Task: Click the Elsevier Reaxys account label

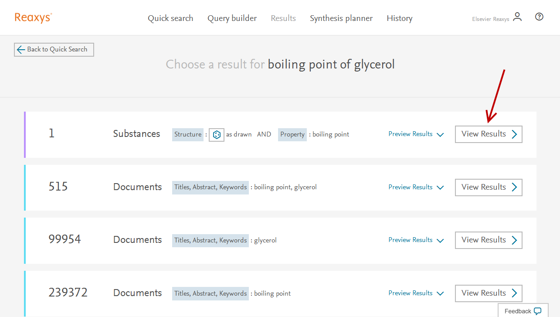Action: (490, 19)
